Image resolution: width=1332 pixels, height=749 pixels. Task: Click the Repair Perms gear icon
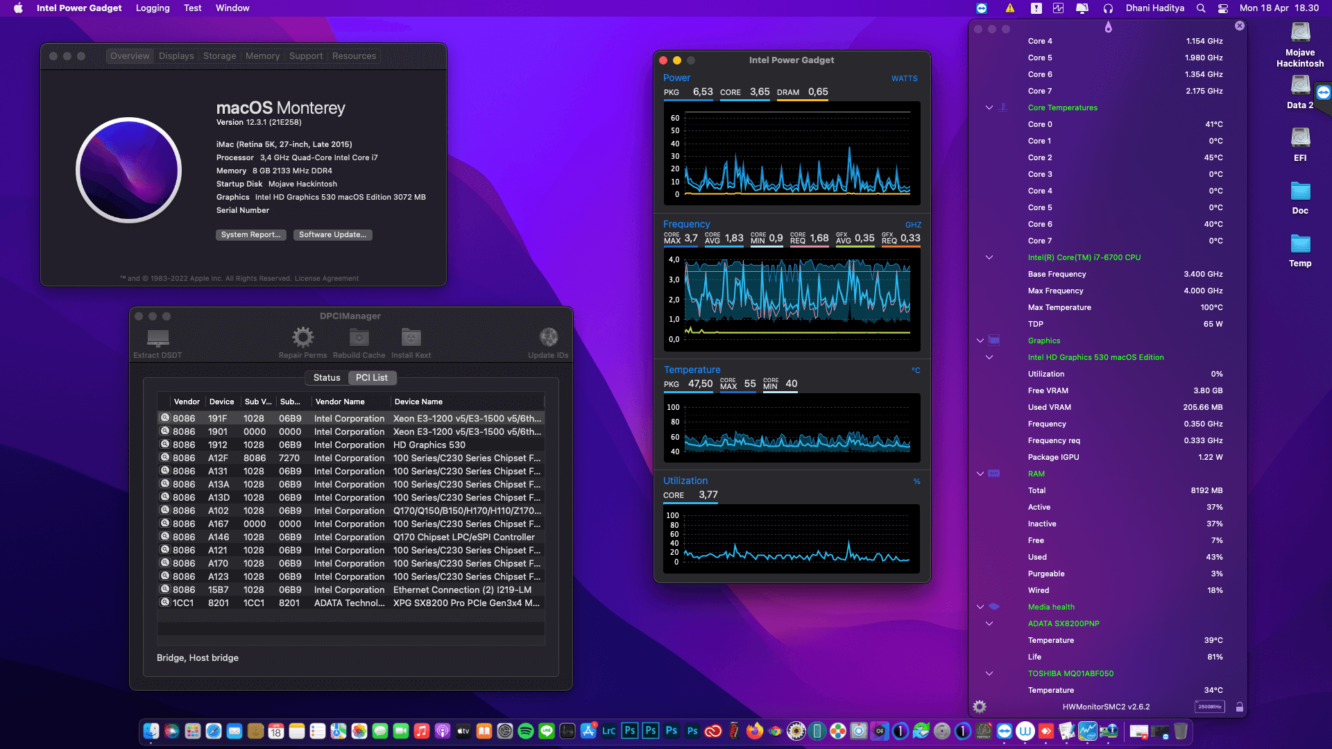302,338
